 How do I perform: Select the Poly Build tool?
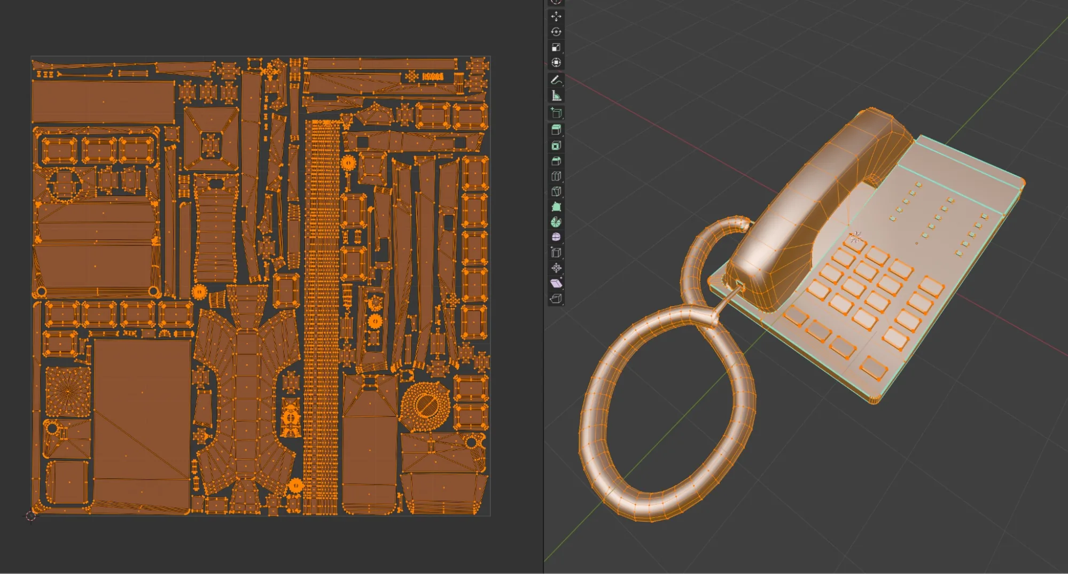coord(556,207)
